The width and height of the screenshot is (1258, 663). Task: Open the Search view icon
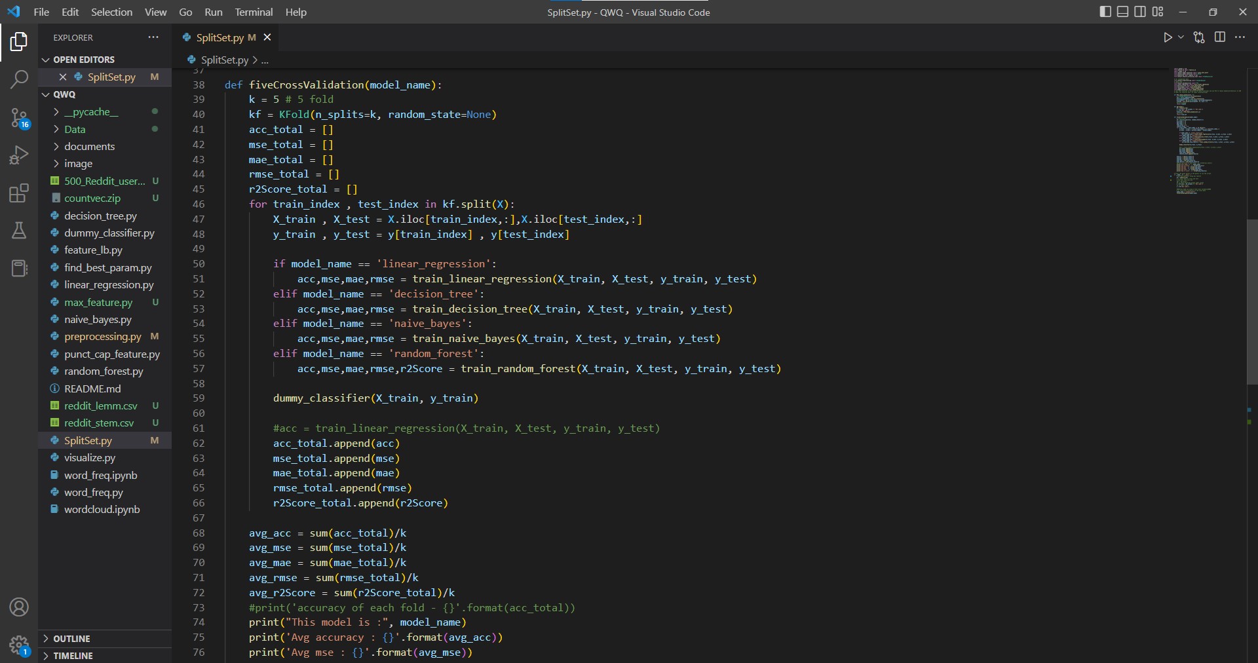point(19,80)
